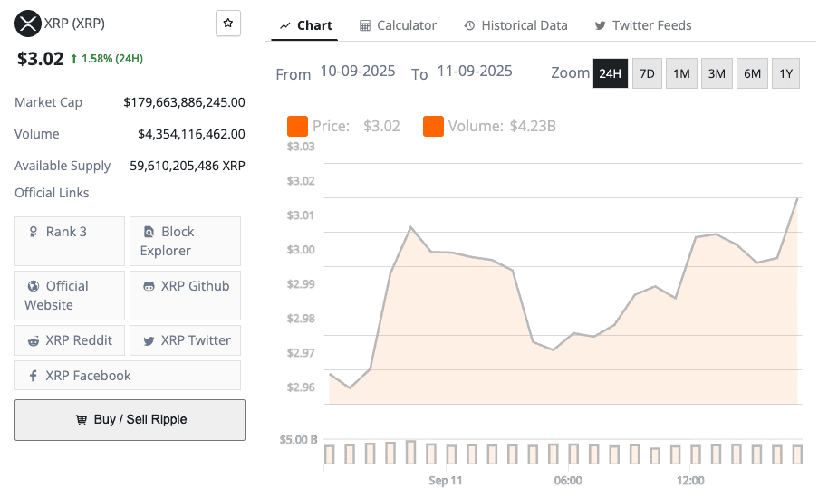Click market cap value $179,663,886,245.00

184,102
